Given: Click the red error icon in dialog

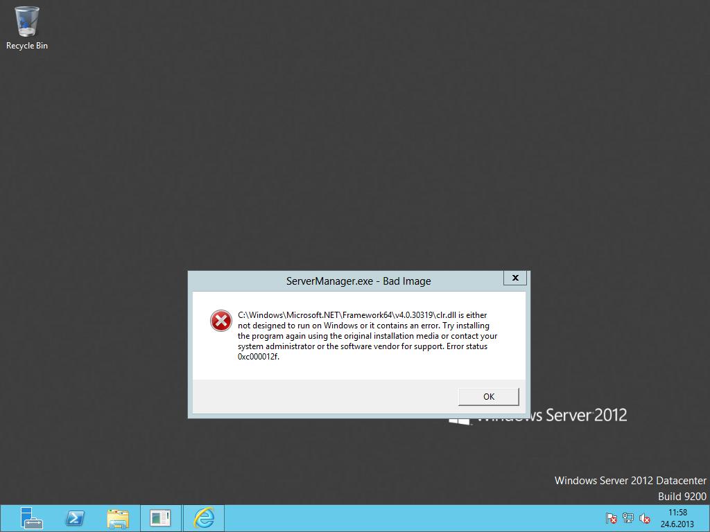Looking at the screenshot, I should coord(221,321).
